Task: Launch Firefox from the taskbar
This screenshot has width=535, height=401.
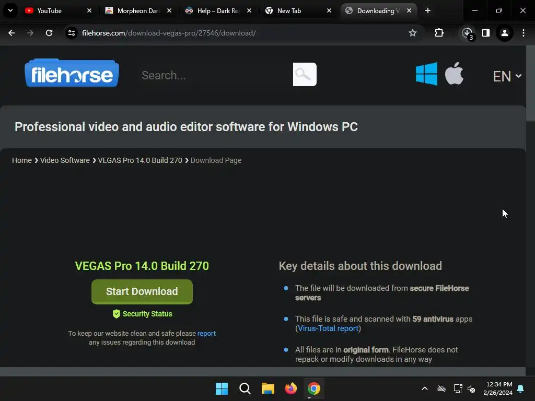Action: [x=290, y=388]
